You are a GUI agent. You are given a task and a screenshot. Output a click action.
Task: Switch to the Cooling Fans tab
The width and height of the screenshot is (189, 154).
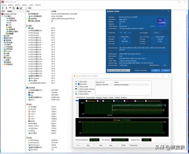(91, 98)
